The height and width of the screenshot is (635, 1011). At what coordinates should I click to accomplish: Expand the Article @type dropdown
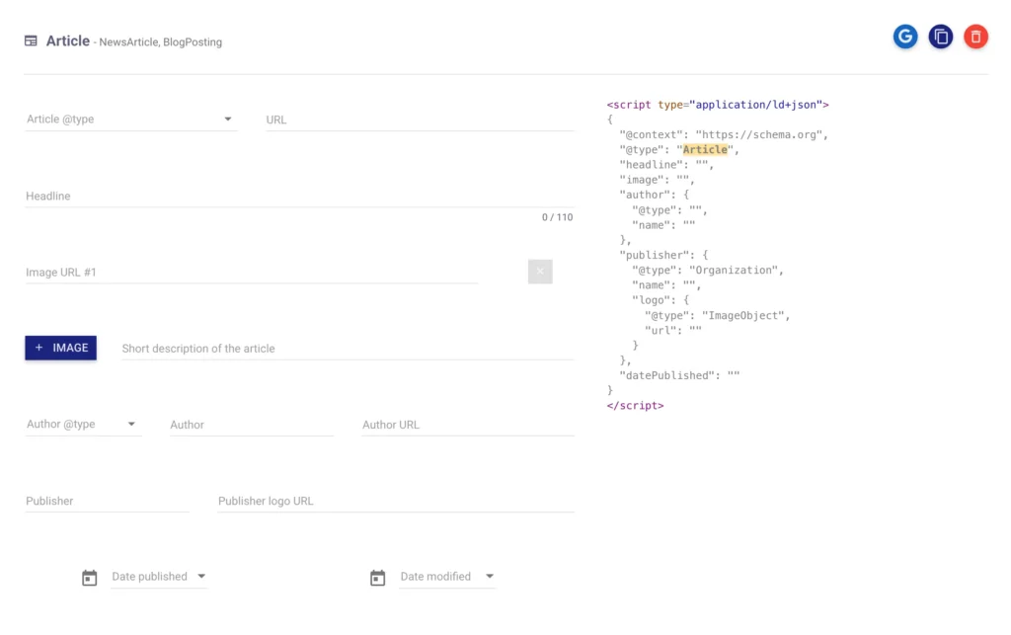pos(131,119)
